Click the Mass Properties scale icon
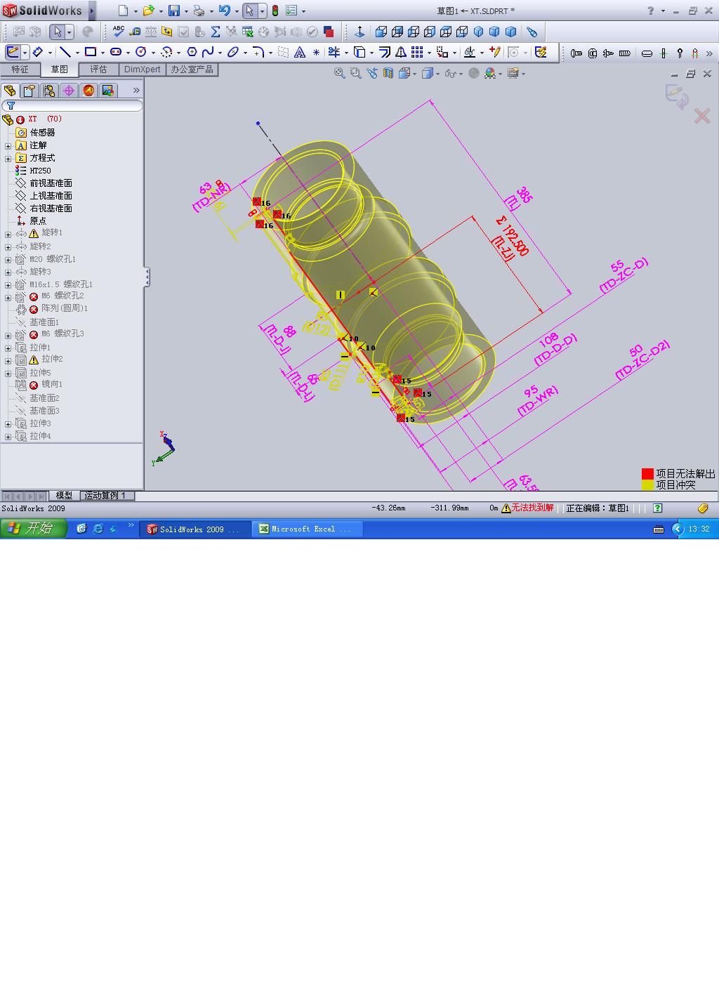Image resolution: width=719 pixels, height=983 pixels. click(x=151, y=32)
